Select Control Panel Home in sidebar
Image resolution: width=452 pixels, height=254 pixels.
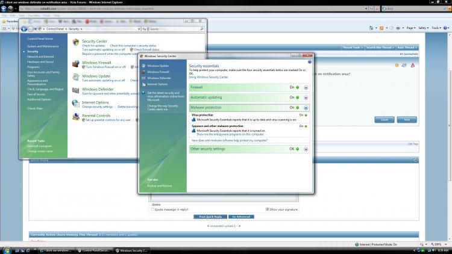click(40, 39)
